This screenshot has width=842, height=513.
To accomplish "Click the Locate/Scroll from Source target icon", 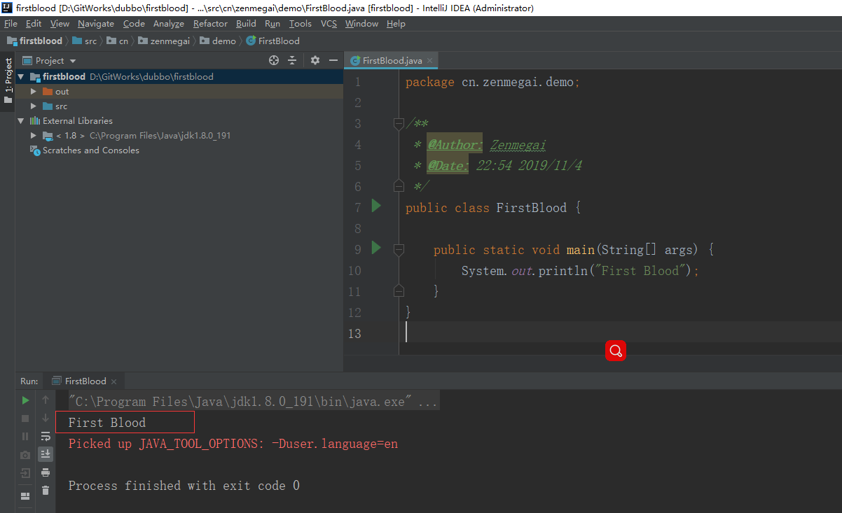I will click(274, 60).
